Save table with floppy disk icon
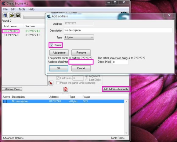The width and height of the screenshot is (177, 142). [x=18, y=15]
